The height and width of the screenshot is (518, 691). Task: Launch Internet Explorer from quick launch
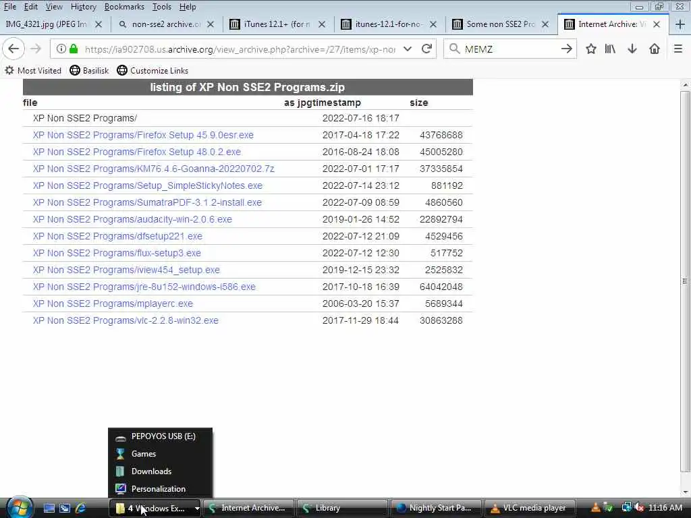click(x=81, y=508)
